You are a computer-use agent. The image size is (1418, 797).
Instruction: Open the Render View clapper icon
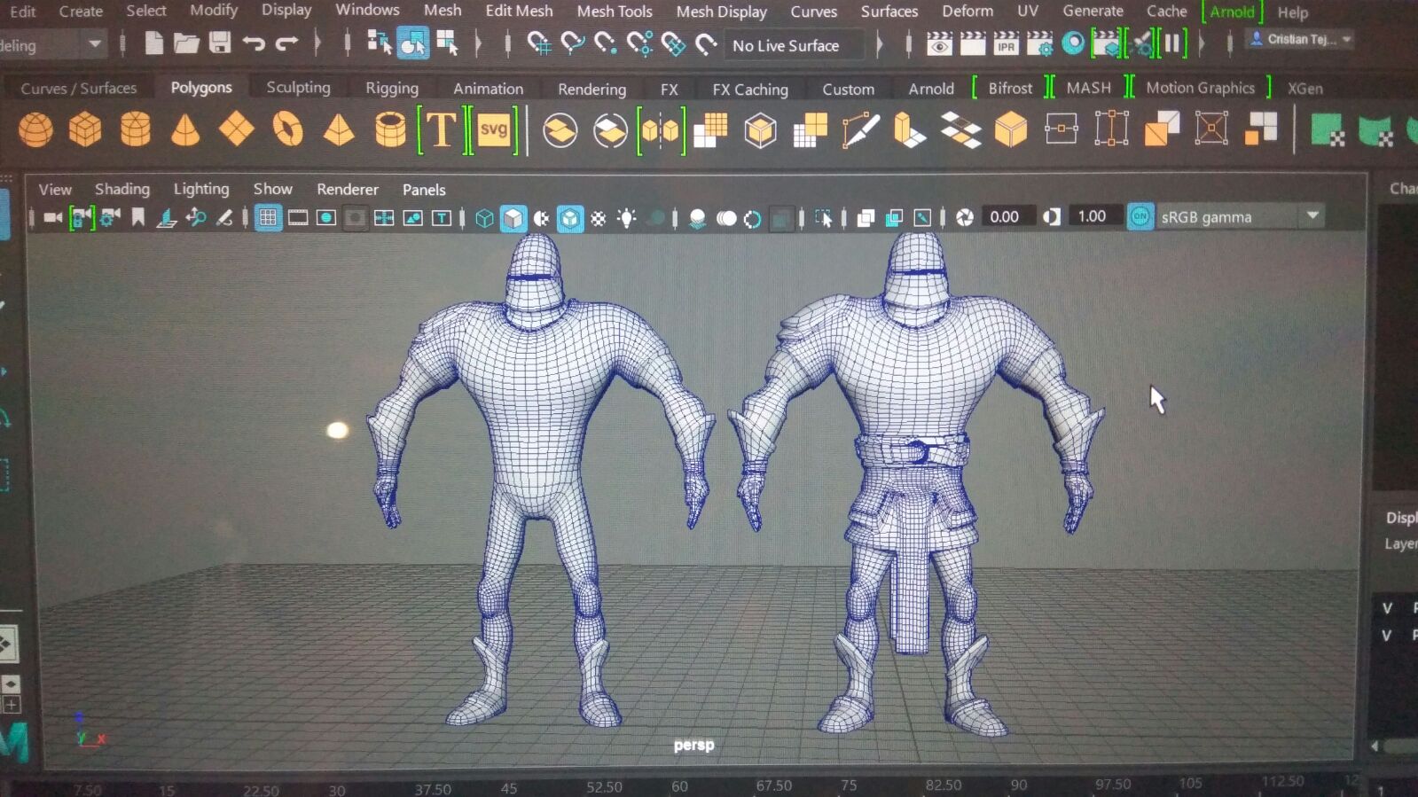[939, 43]
